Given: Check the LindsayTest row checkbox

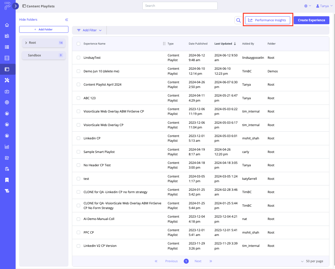Looking at the screenshot, I should (x=78, y=58).
